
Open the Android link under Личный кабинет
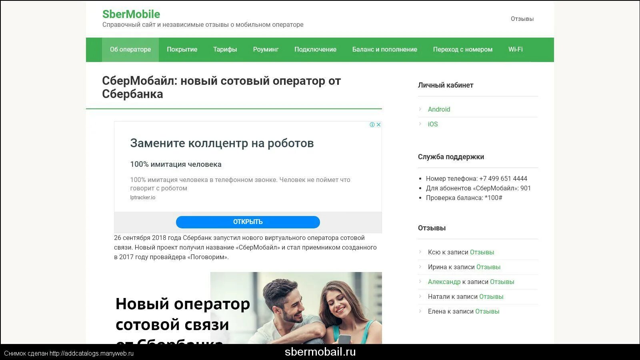(x=439, y=110)
